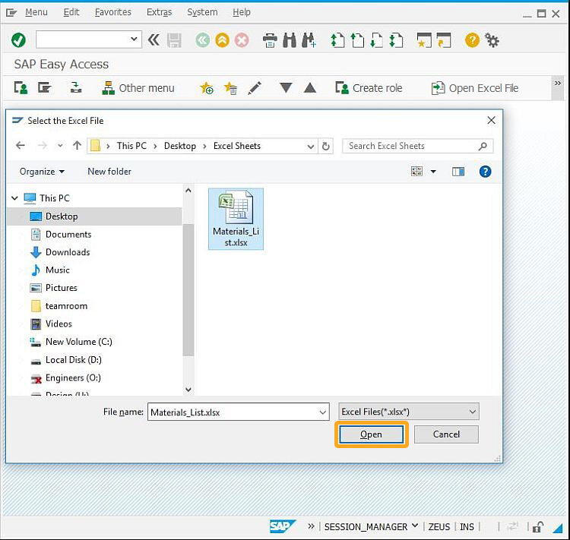The height and width of the screenshot is (540, 570).
Task: Expand the toolbar overflow chevron
Action: 558,84
